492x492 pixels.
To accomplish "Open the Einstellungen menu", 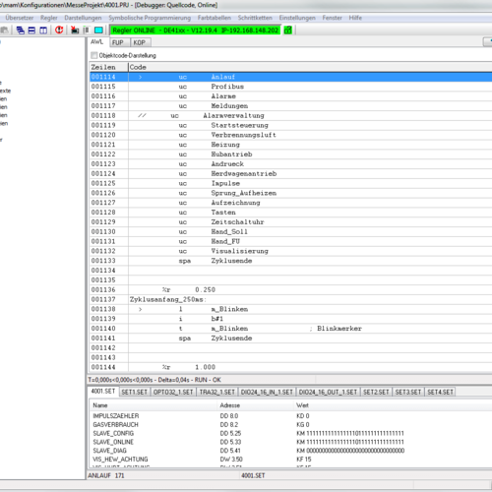I will click(x=297, y=18).
